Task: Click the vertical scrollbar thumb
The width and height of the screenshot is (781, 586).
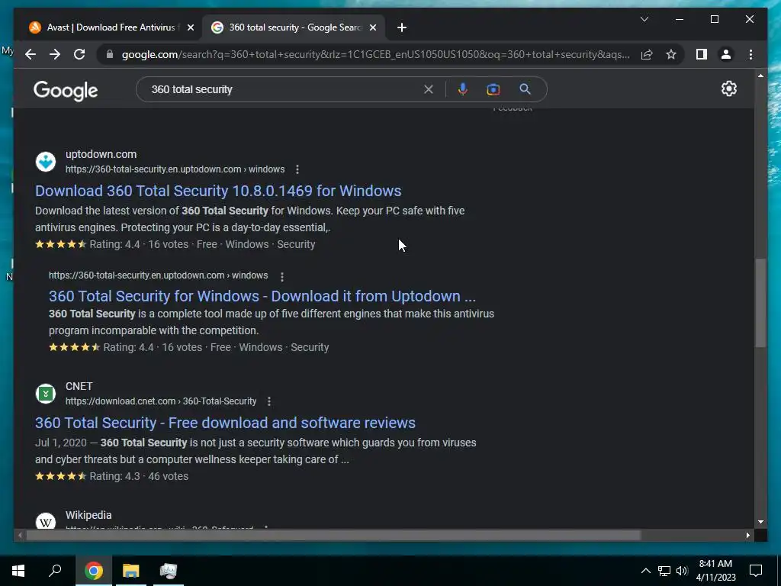Action: [x=760, y=303]
